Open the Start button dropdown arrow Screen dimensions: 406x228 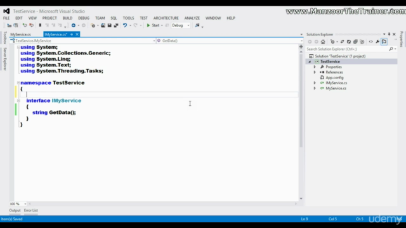tap(162, 25)
